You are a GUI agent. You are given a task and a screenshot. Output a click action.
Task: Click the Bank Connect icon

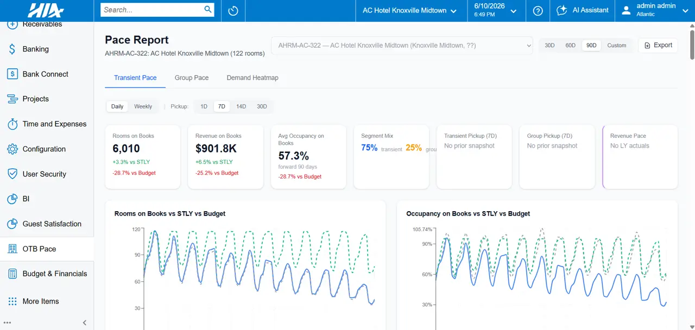click(x=12, y=74)
